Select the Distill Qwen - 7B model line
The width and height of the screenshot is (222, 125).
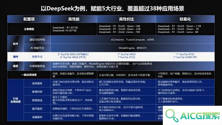(178, 29)
